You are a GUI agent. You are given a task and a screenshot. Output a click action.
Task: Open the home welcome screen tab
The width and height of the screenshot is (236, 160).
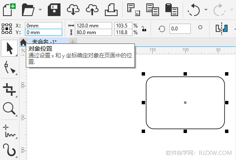click(x=23, y=42)
